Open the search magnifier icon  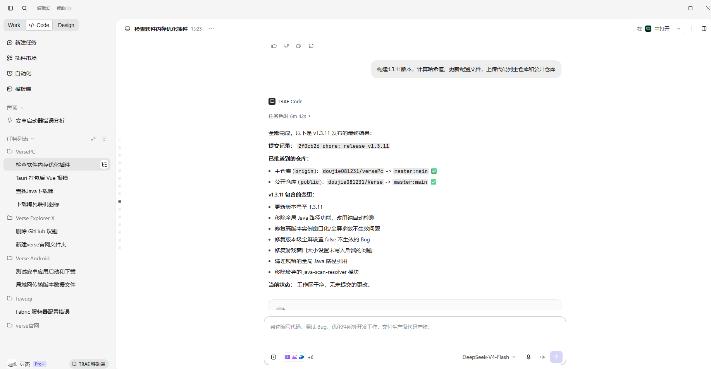coord(24,8)
